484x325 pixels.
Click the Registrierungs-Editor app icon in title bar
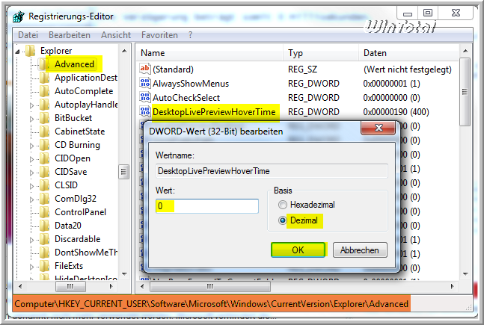pos(19,16)
